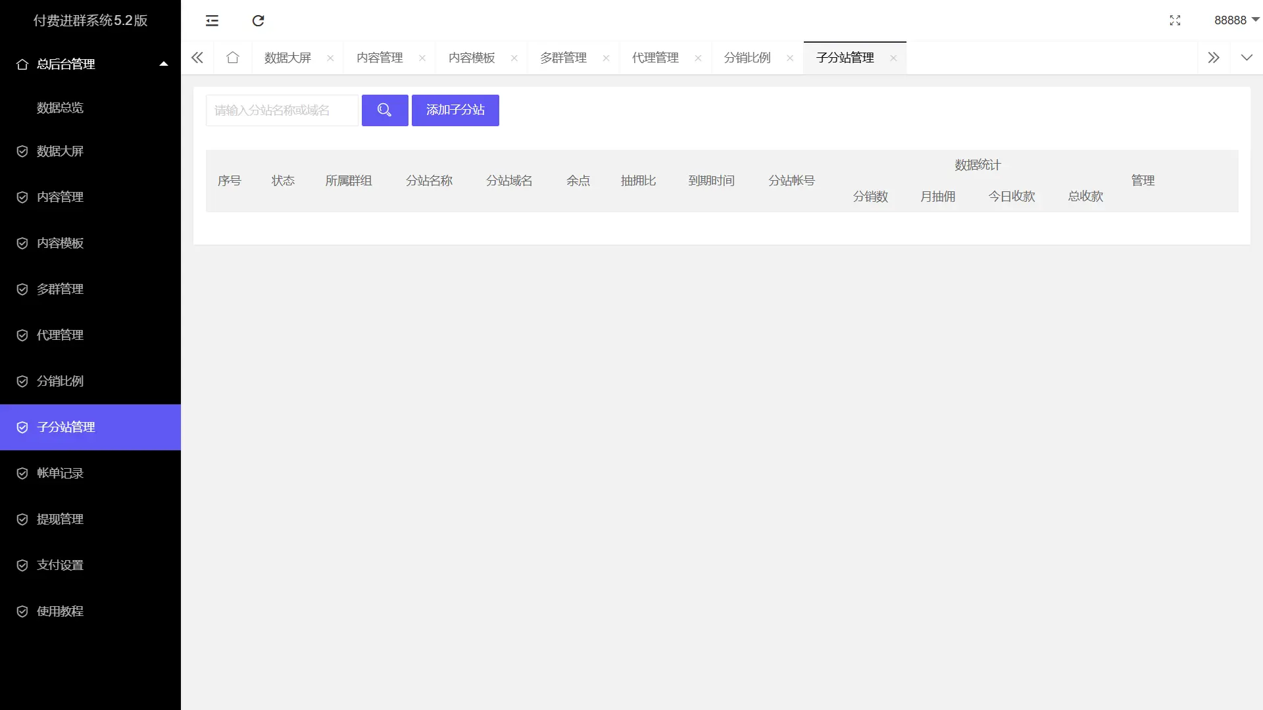
Task: Click the refresh icon in top bar
Action: [x=258, y=20]
